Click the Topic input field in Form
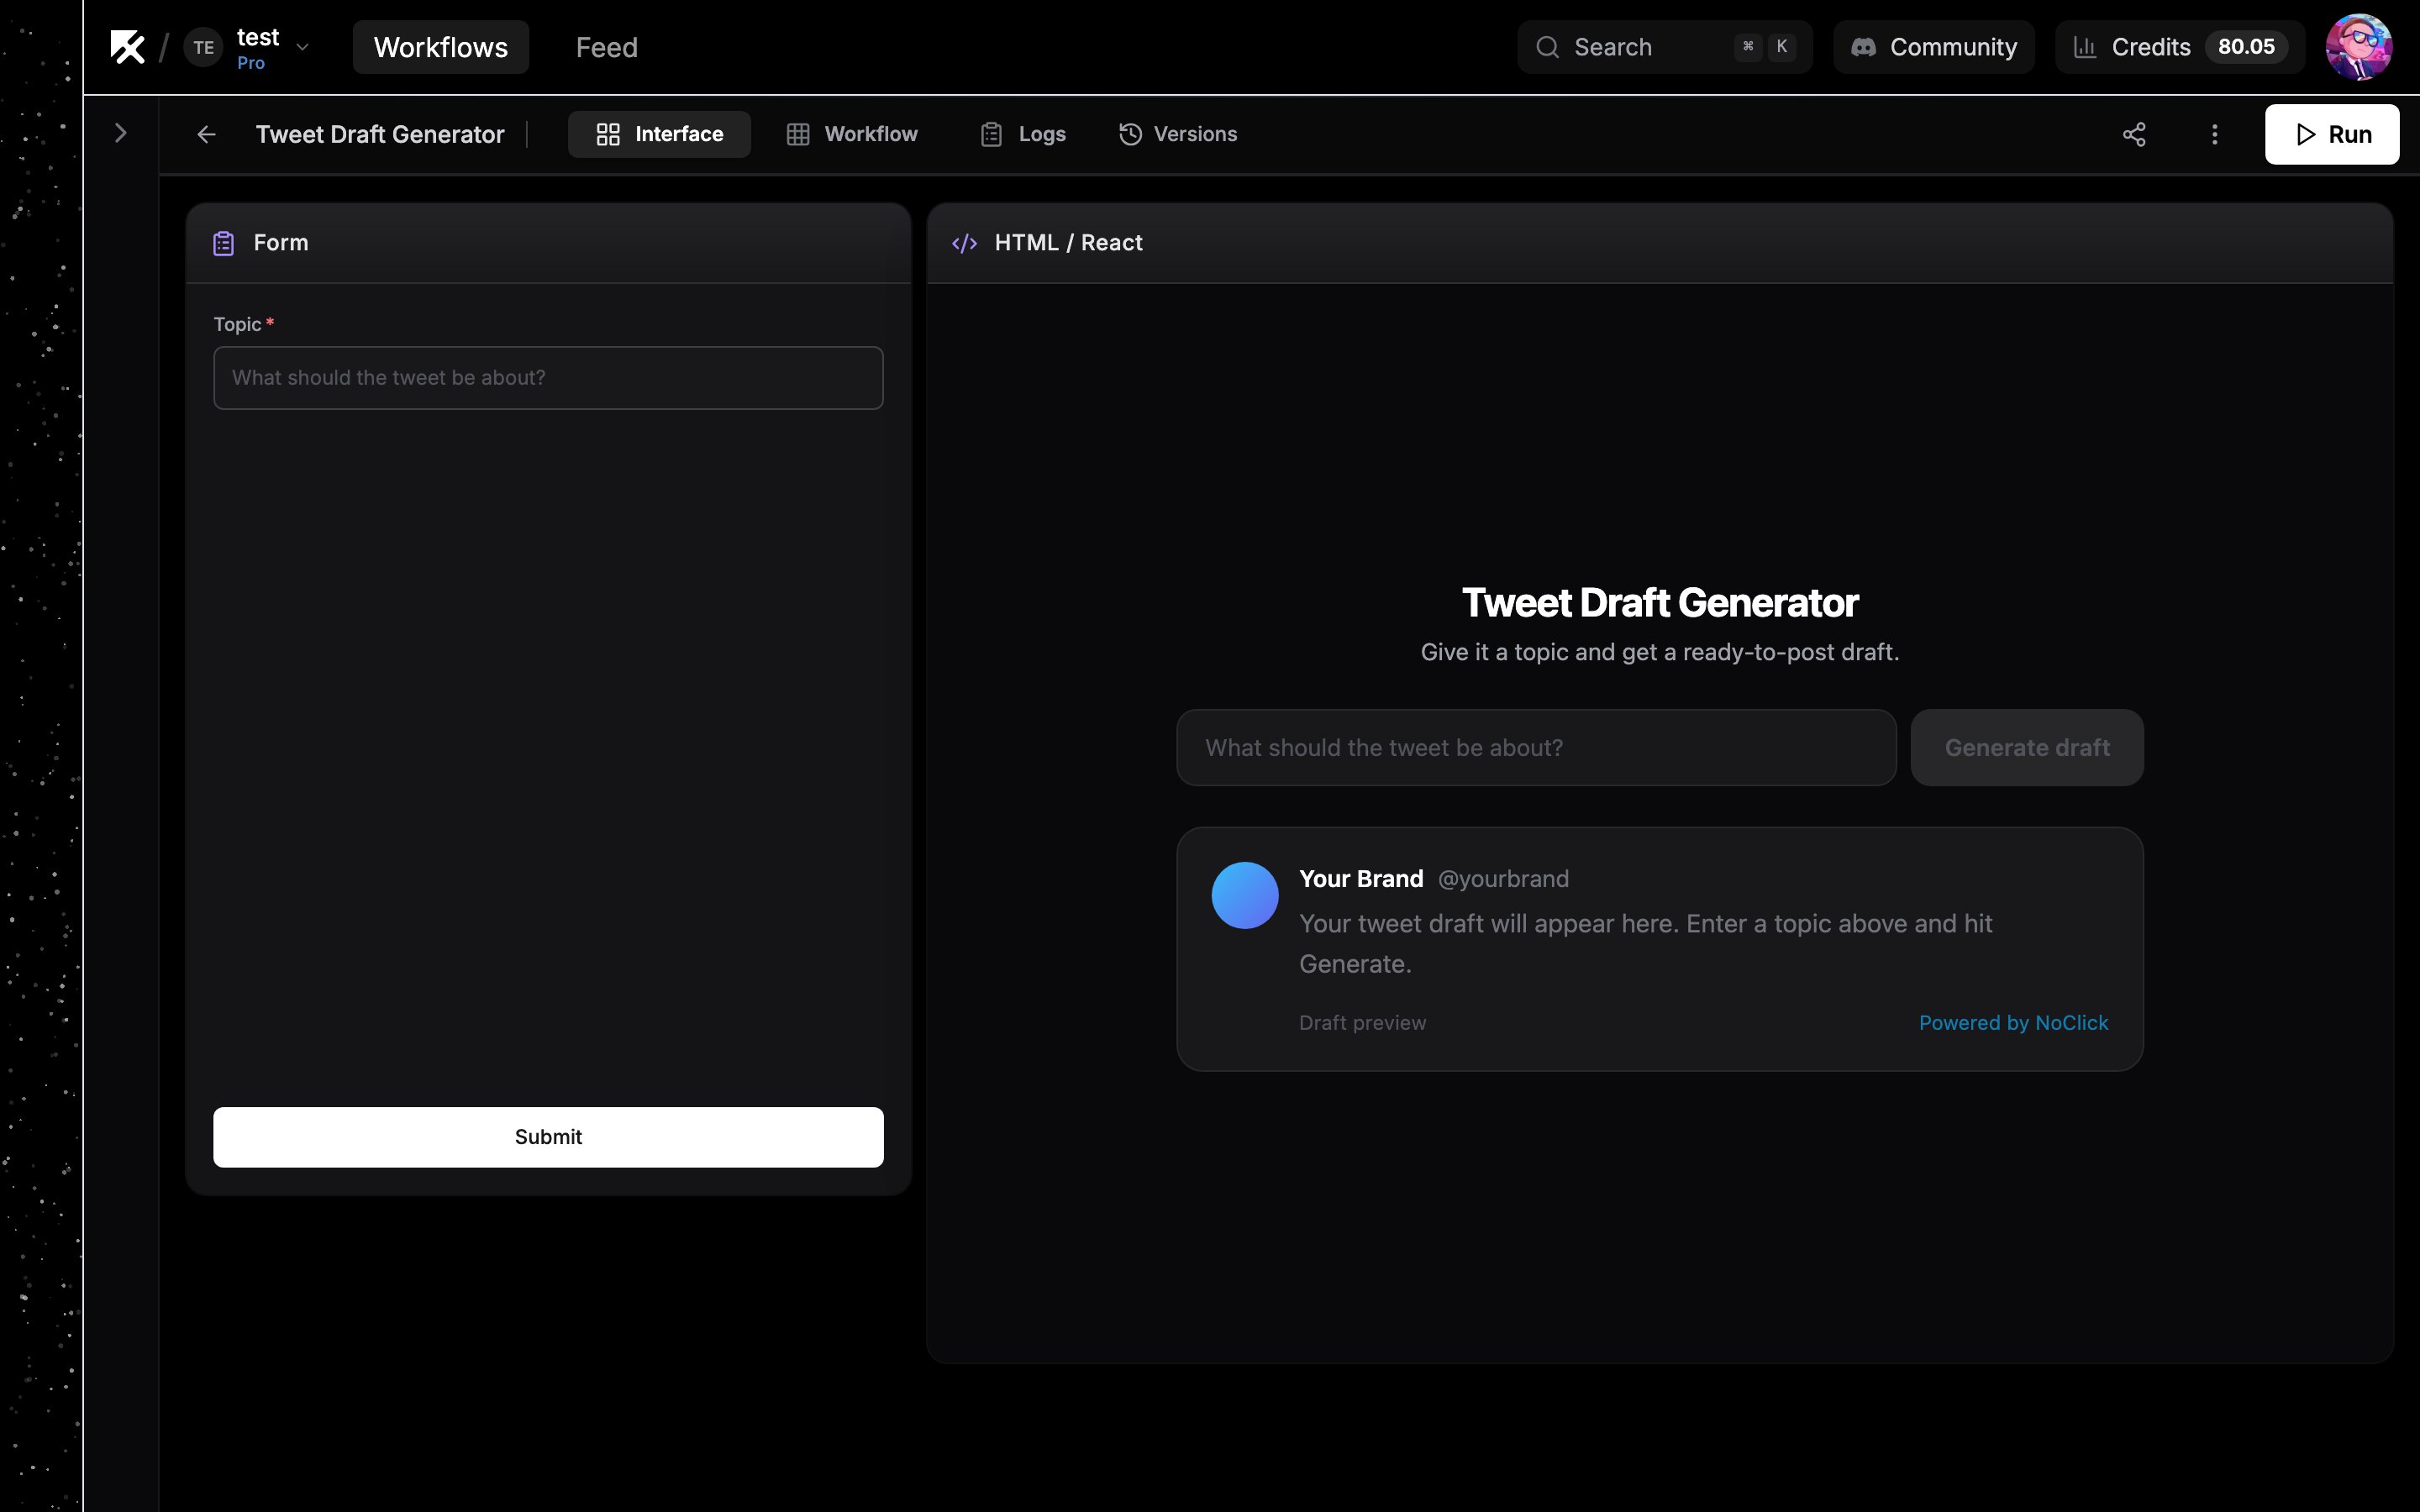 click(x=548, y=378)
